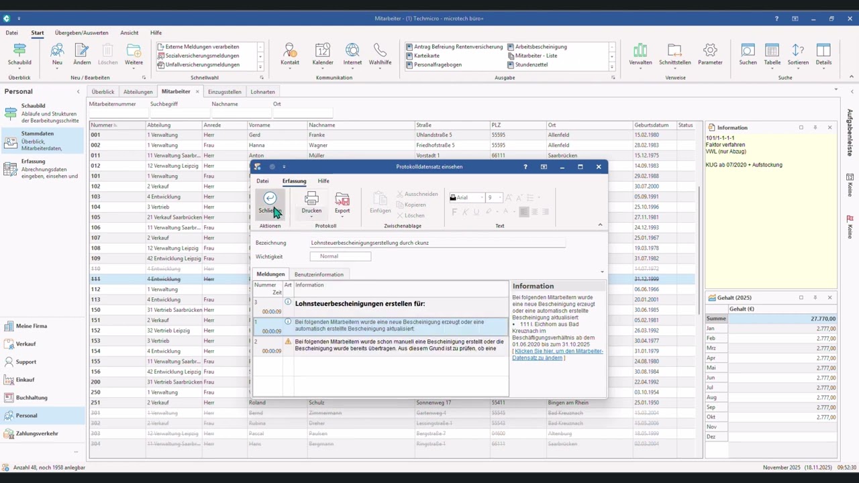Open the Datei menu in the main window
This screenshot has height=483, width=859.
[12, 33]
